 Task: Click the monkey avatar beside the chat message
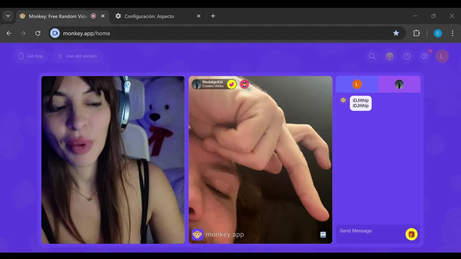point(343,100)
